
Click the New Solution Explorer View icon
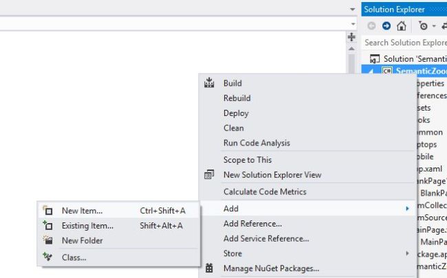[x=210, y=175]
